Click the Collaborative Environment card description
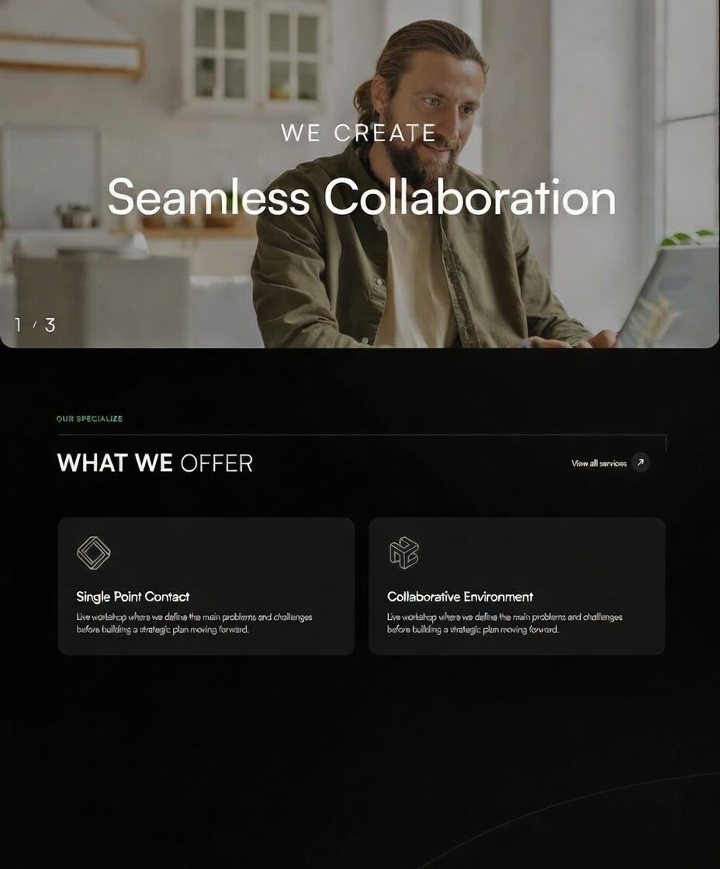Image resolution: width=720 pixels, height=869 pixels. point(504,623)
